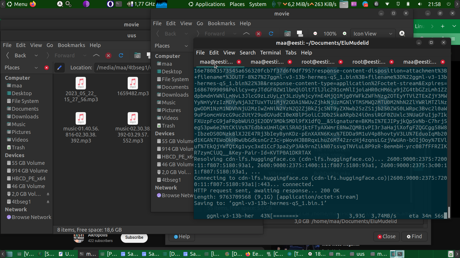Close the first maa@eesti terminal tab
The width and height of the screenshot is (460, 258).
tap(239, 62)
